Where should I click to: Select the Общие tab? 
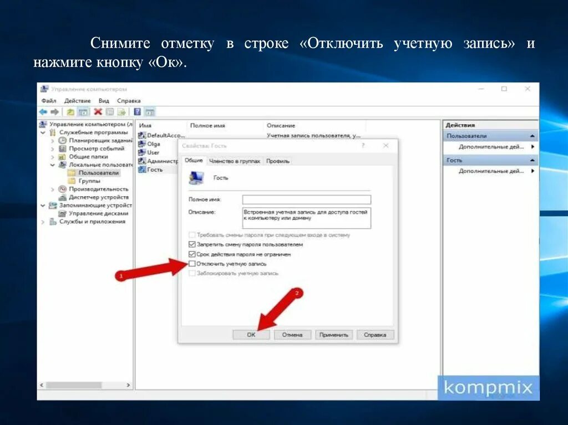coord(194,160)
